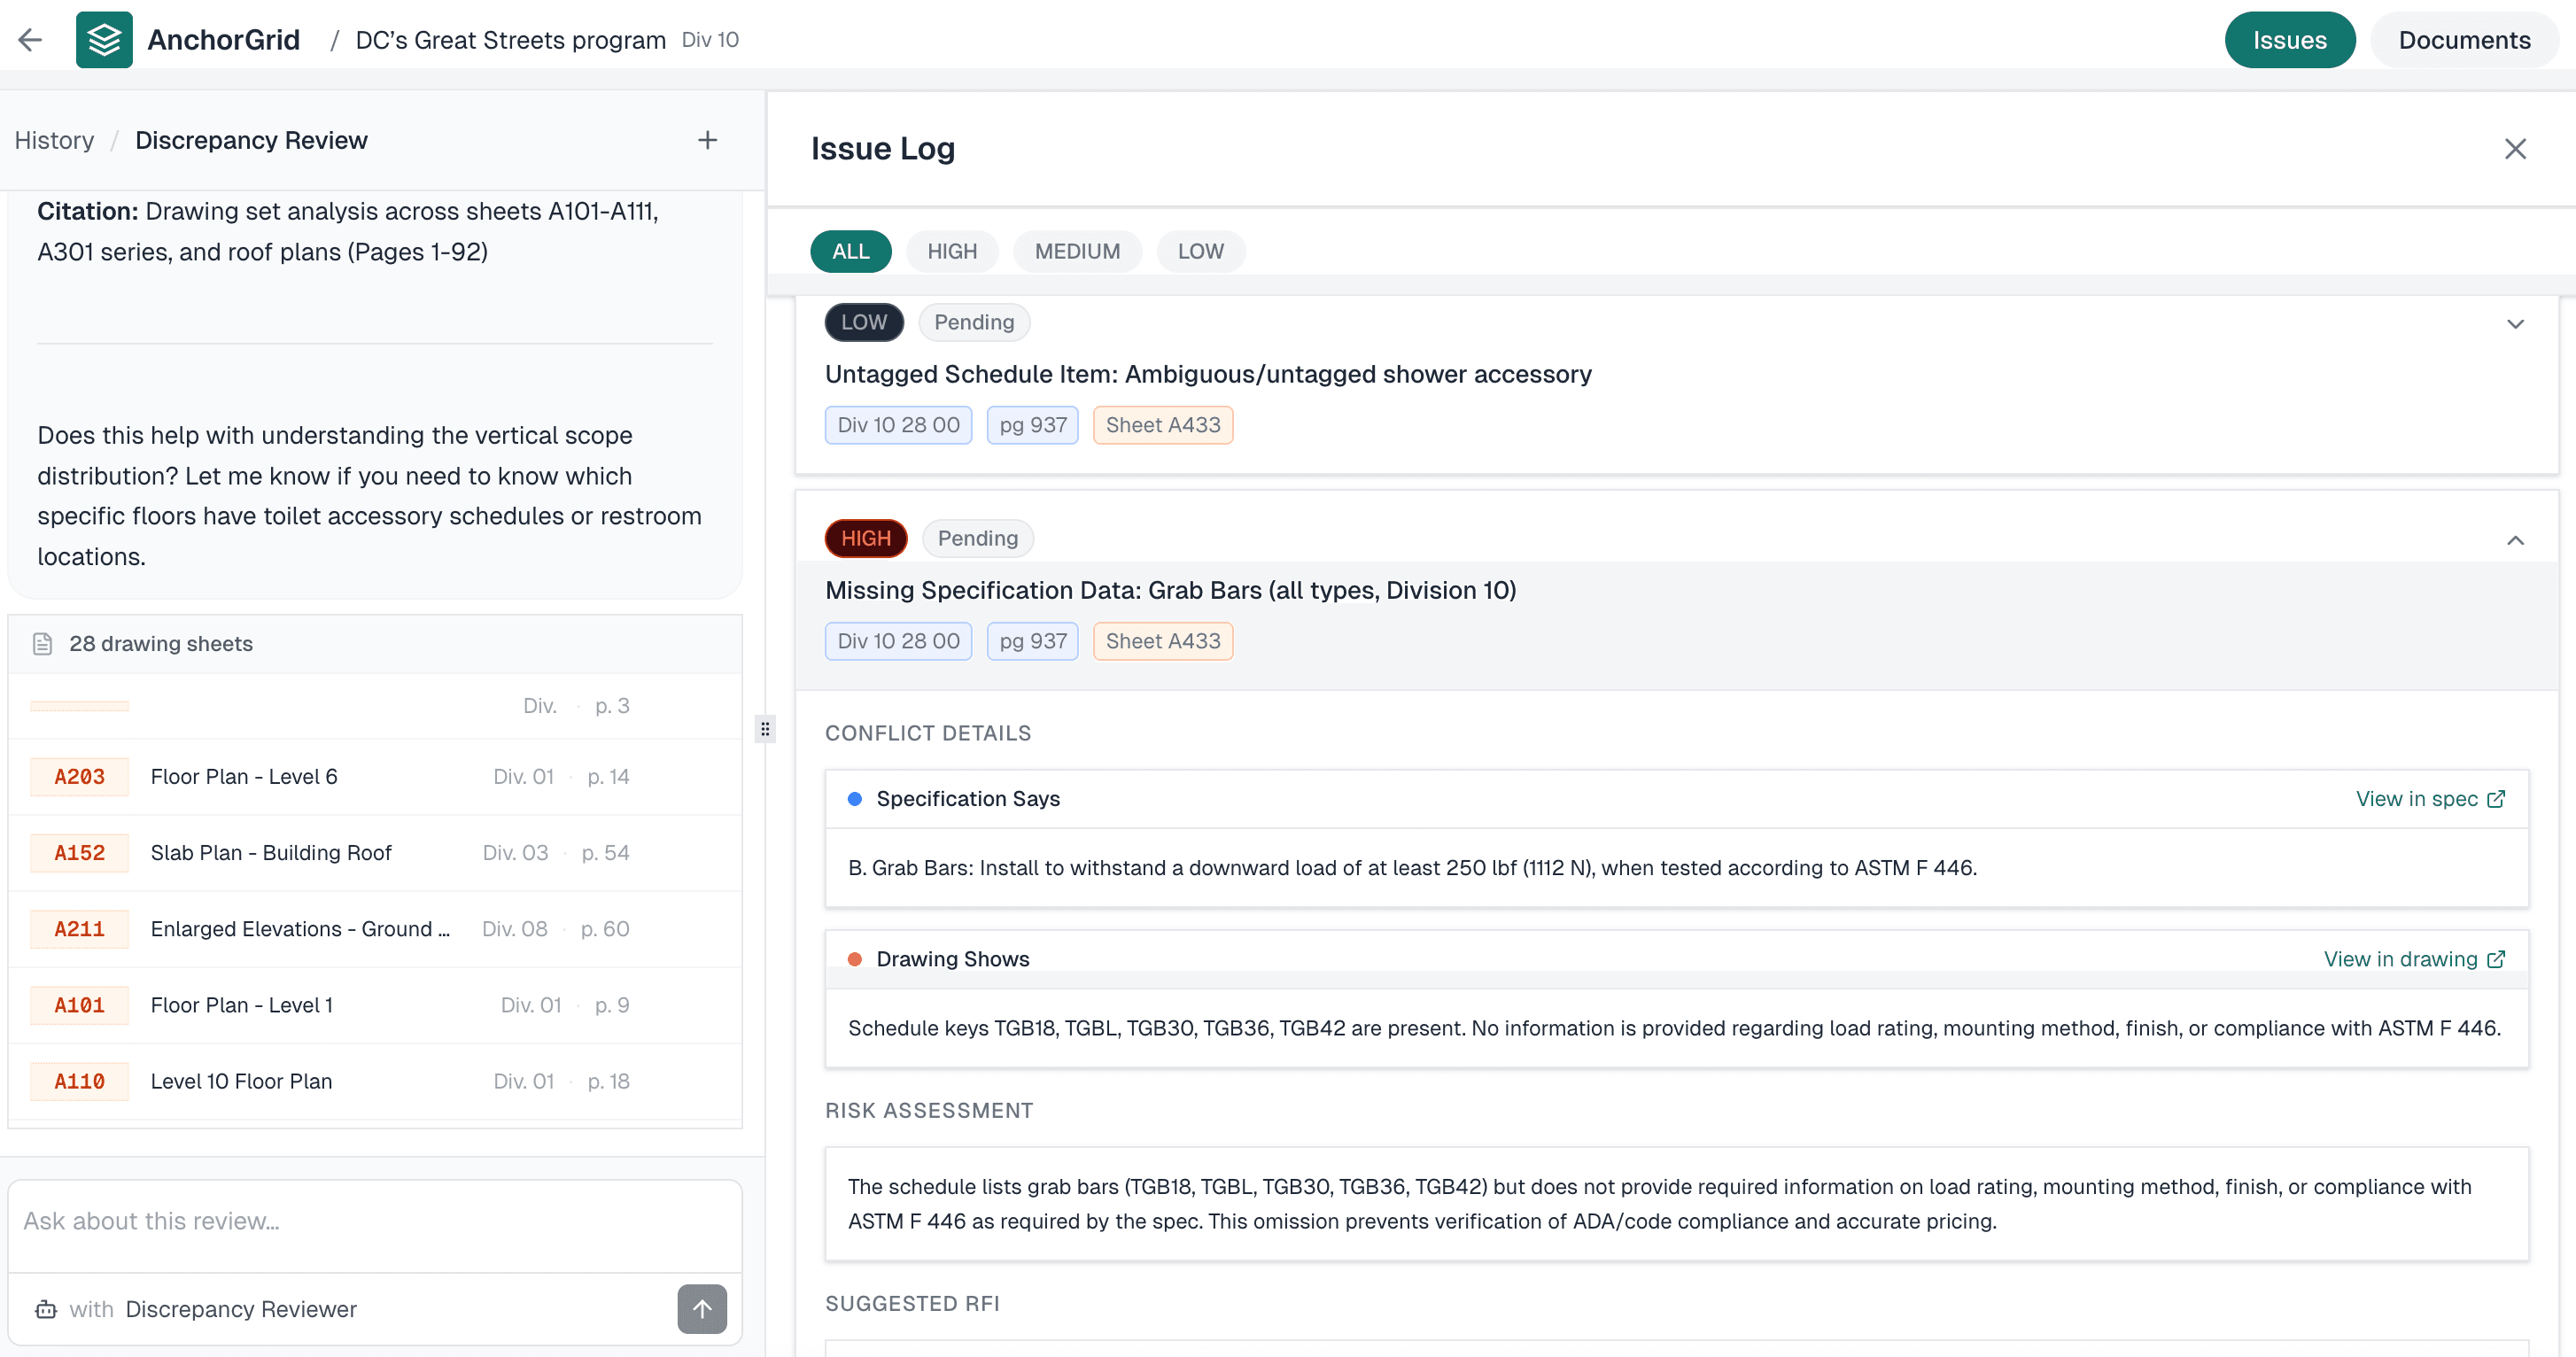This screenshot has height=1357, width=2576.
Task: Click the external link icon beside View in drawing
Action: click(x=2498, y=958)
